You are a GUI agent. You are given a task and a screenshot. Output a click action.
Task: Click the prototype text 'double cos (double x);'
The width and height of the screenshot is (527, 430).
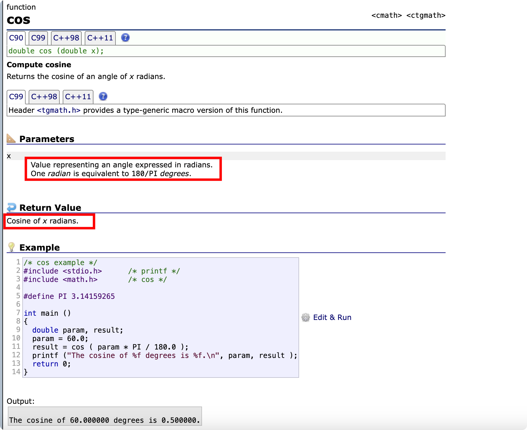(56, 51)
